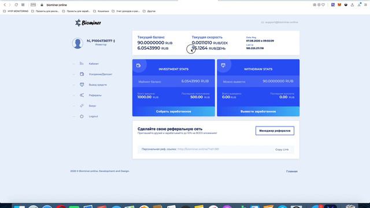Image resolution: width=370 pixels, height=208 pixels.
Task: Click the WITHDRAW STATS heading
Action: [258, 69]
